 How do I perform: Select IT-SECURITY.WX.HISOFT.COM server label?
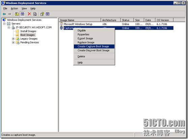click(34, 27)
